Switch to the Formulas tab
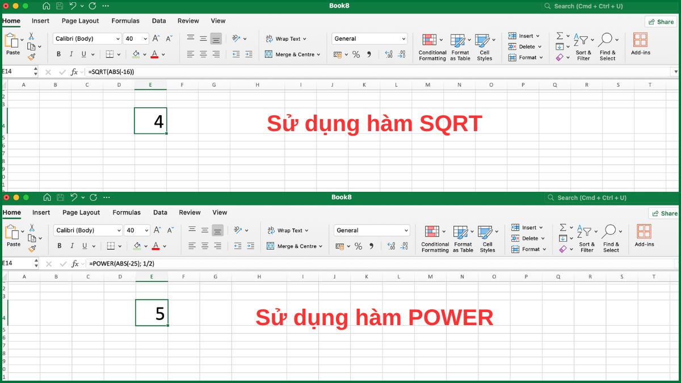Viewport: 681px width, 383px height. pyautogui.click(x=125, y=20)
